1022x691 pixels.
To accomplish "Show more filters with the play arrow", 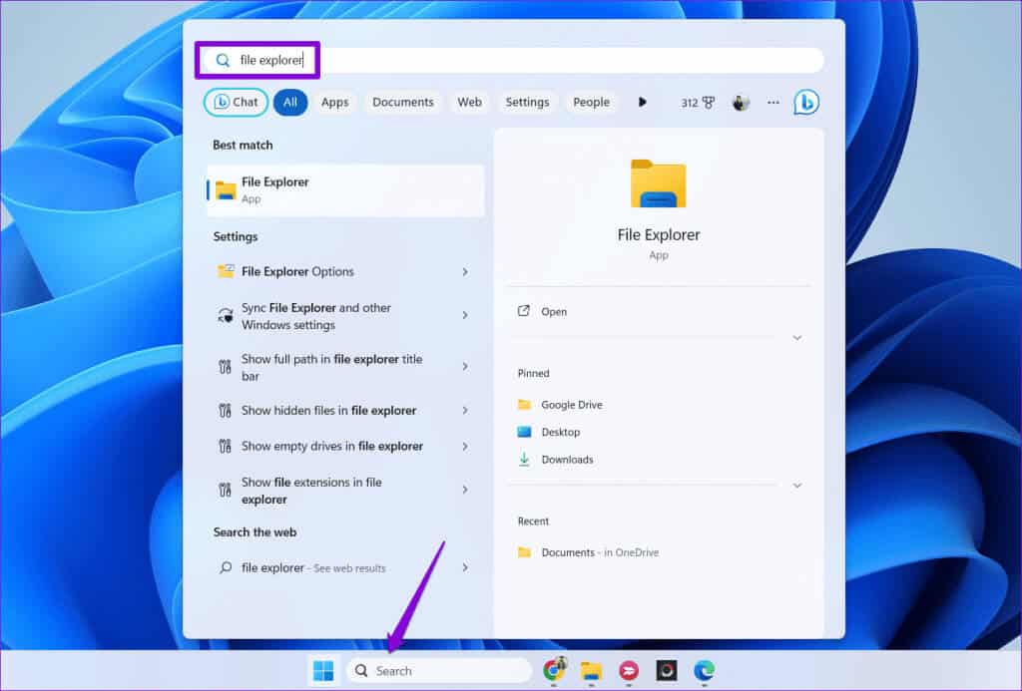I will pyautogui.click(x=642, y=103).
